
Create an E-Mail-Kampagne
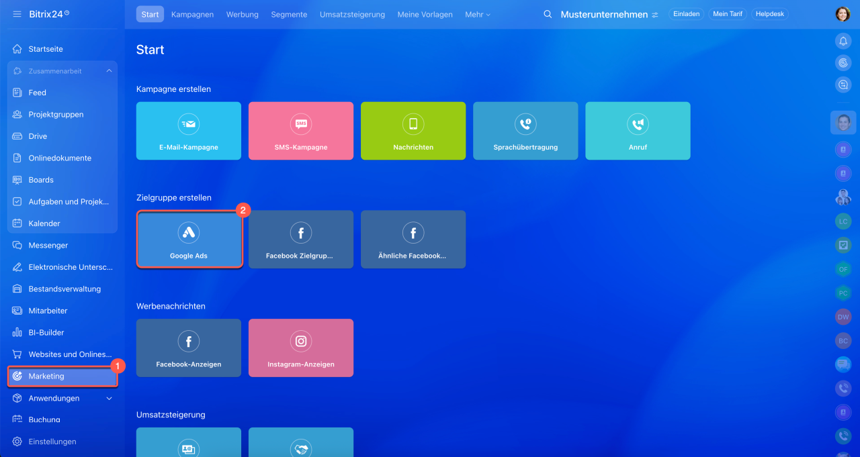coord(189,131)
